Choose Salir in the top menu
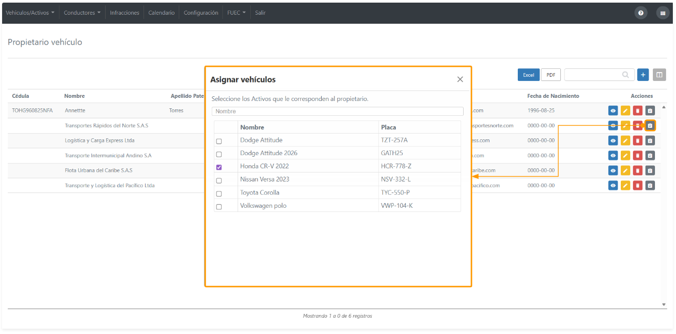Image resolution: width=676 pixels, height=334 pixels. point(260,13)
